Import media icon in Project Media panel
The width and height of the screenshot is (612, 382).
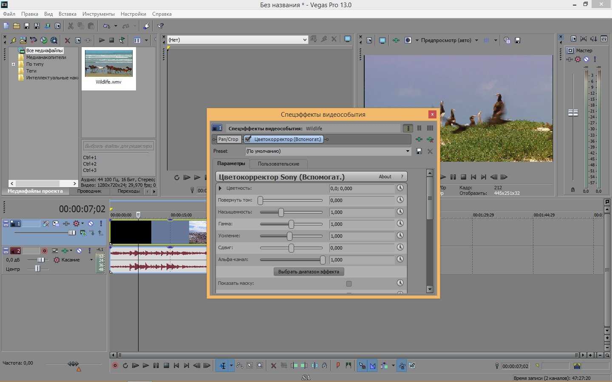click(x=23, y=40)
